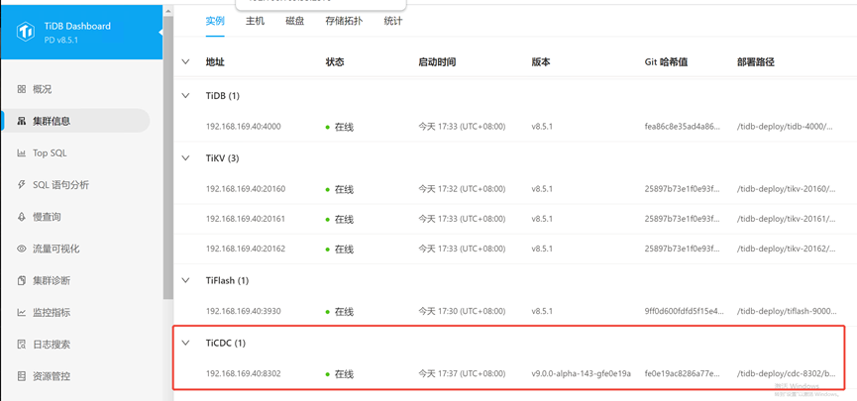Click the 集群诊断 clipboard icon

pos(22,281)
